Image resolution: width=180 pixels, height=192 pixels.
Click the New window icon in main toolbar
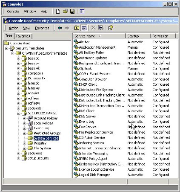tap(82, 12)
